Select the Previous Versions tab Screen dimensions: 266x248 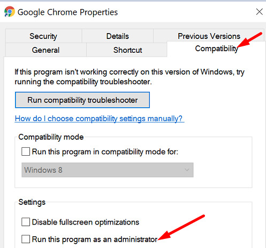click(209, 36)
